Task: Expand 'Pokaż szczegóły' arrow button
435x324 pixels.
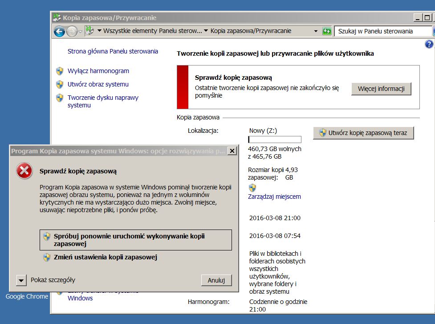Action: click(21, 280)
